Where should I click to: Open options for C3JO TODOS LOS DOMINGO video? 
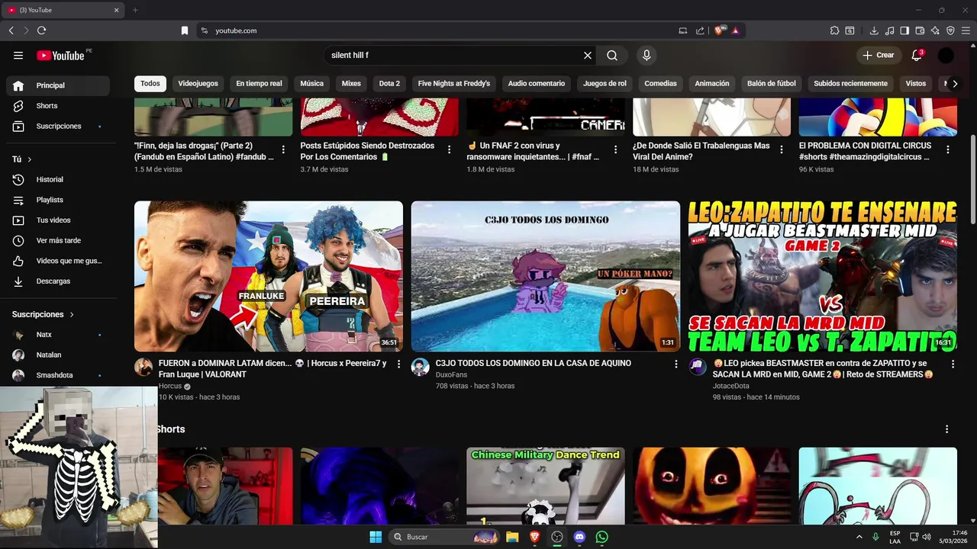676,364
